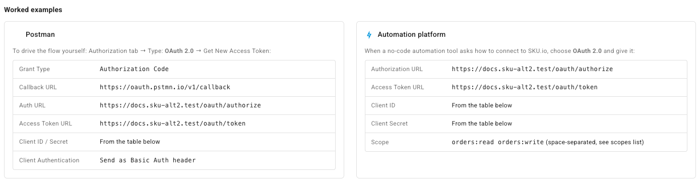Click From the table below beside Client ID
The width and height of the screenshot is (700, 183).
(x=482, y=105)
